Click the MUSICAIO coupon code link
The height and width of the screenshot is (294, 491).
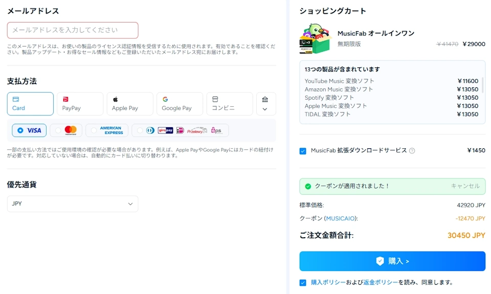(x=341, y=218)
